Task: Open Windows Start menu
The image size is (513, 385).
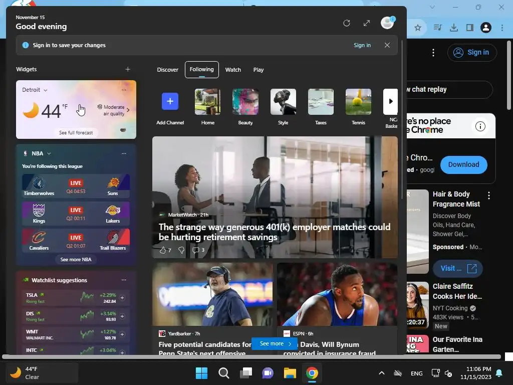Action: coord(201,373)
